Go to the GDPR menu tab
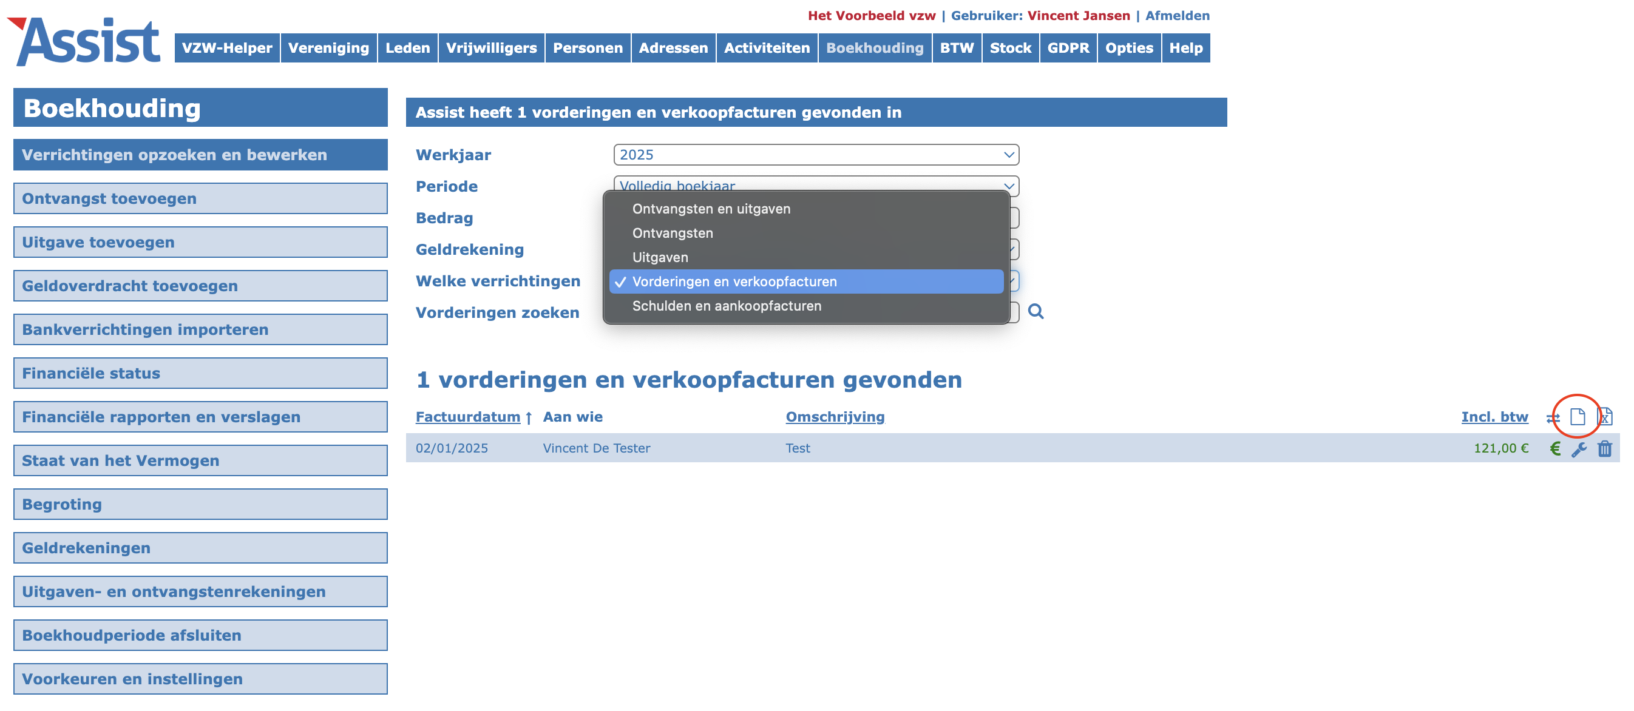The height and width of the screenshot is (711, 1634). click(1068, 48)
